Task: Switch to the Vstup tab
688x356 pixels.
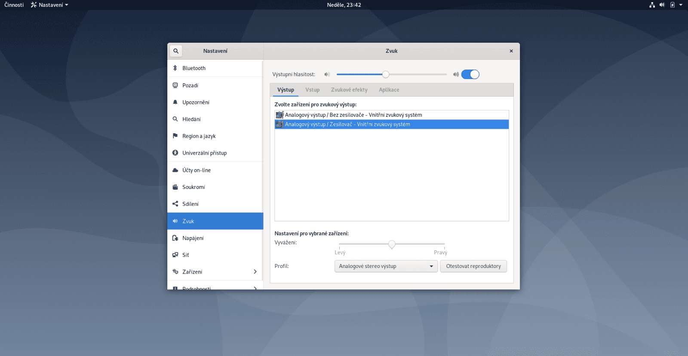Action: [313, 90]
